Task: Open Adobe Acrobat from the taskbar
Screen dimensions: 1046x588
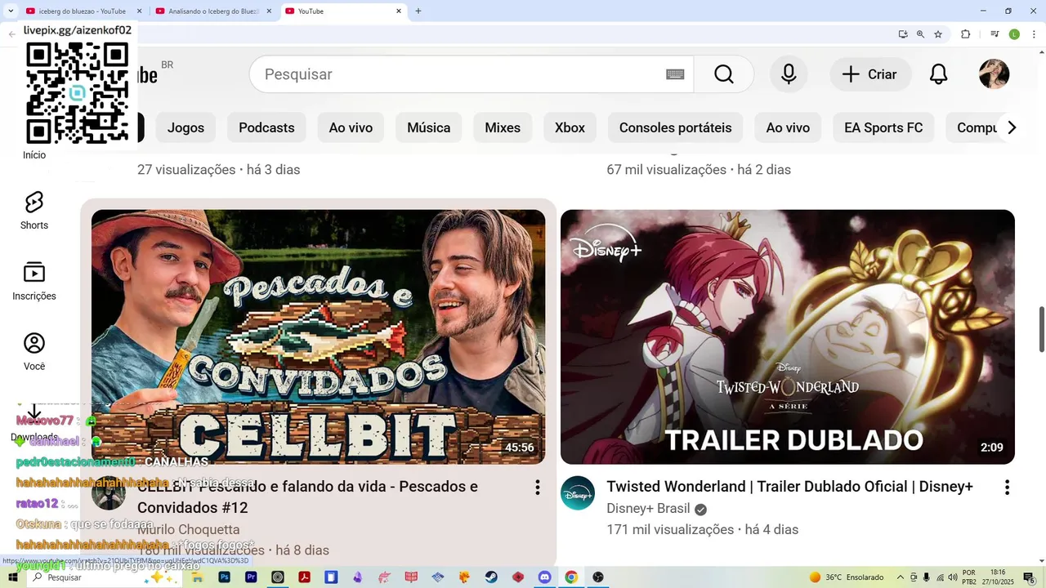Action: point(304,577)
